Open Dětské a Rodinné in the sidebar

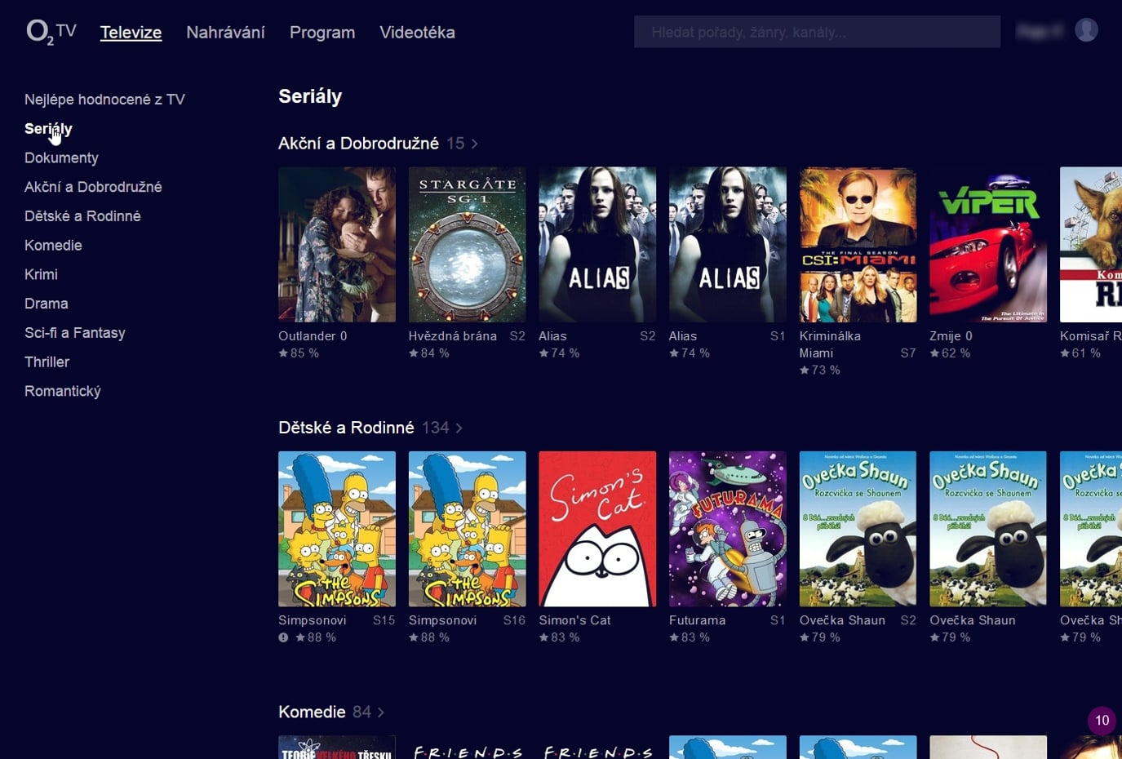click(82, 216)
